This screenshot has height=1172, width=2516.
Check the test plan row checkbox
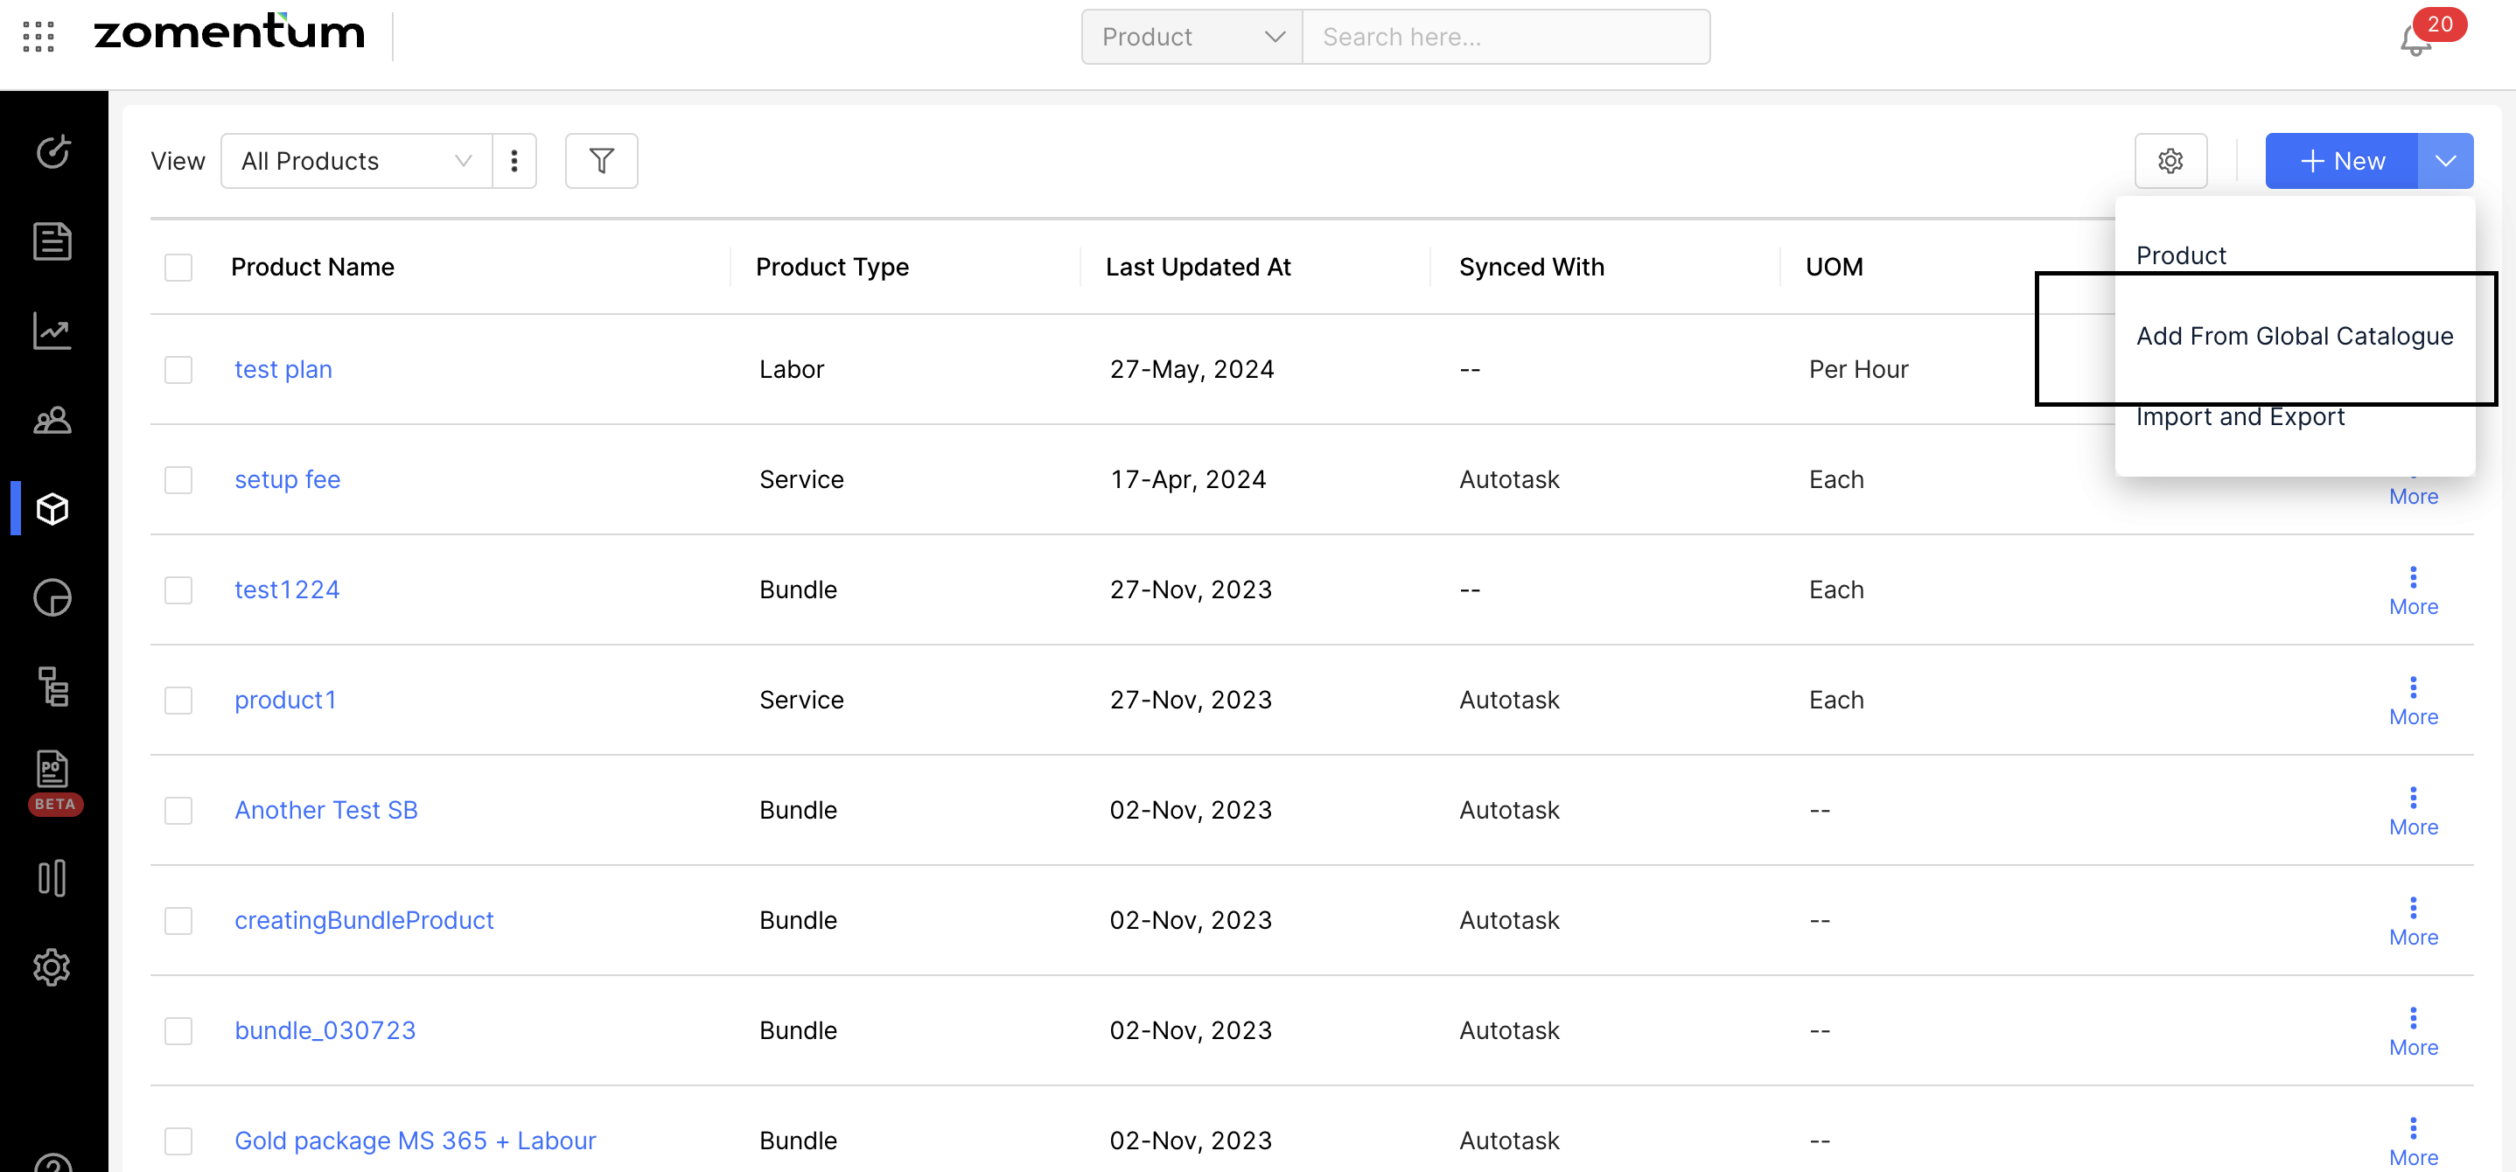tap(178, 370)
